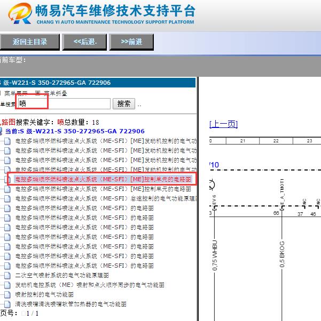321x321 pixels.
Task: Click document icon beside 二次空气喷射系统 row
Action: (7, 276)
